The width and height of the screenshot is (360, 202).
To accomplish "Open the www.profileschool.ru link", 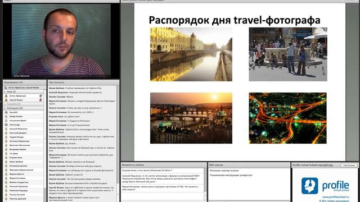I will pos(336,197).
